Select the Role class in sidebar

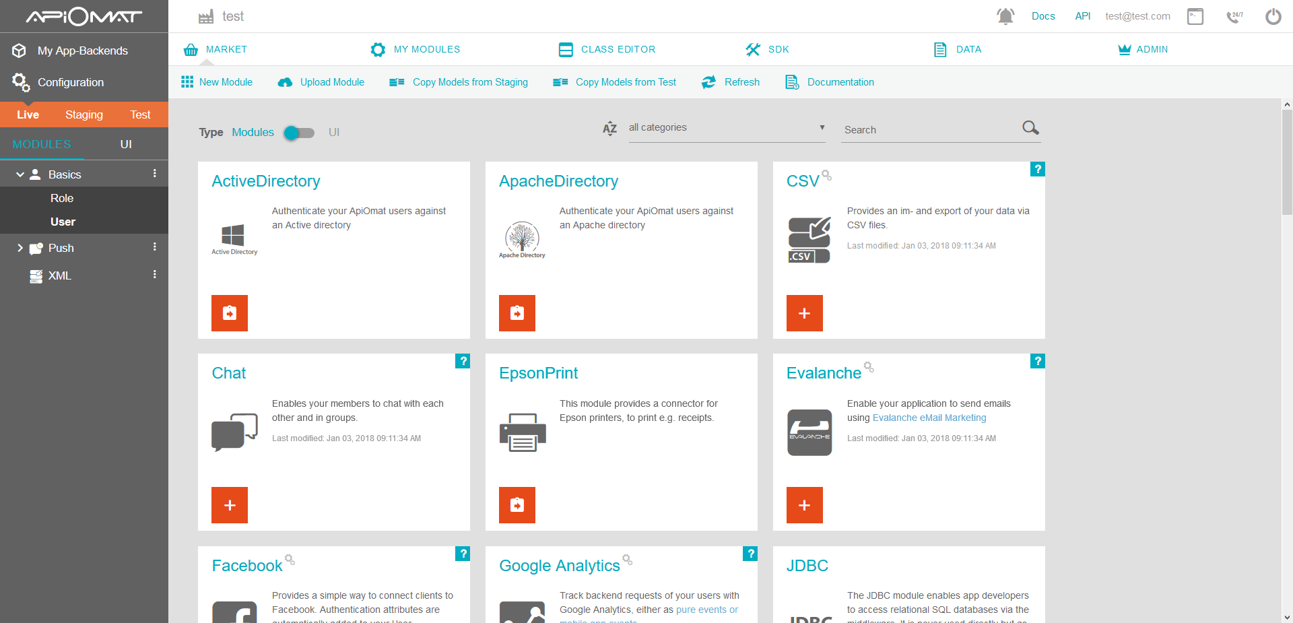pyautogui.click(x=62, y=198)
